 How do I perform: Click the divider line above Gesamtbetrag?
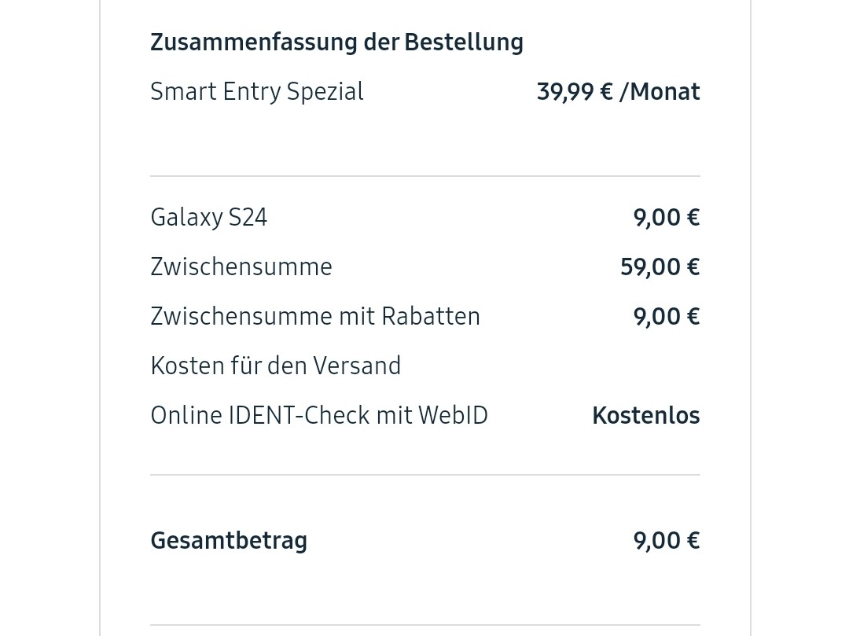tap(425, 475)
